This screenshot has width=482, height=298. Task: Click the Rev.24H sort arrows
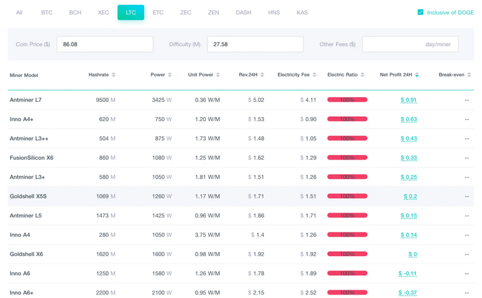[x=262, y=74]
